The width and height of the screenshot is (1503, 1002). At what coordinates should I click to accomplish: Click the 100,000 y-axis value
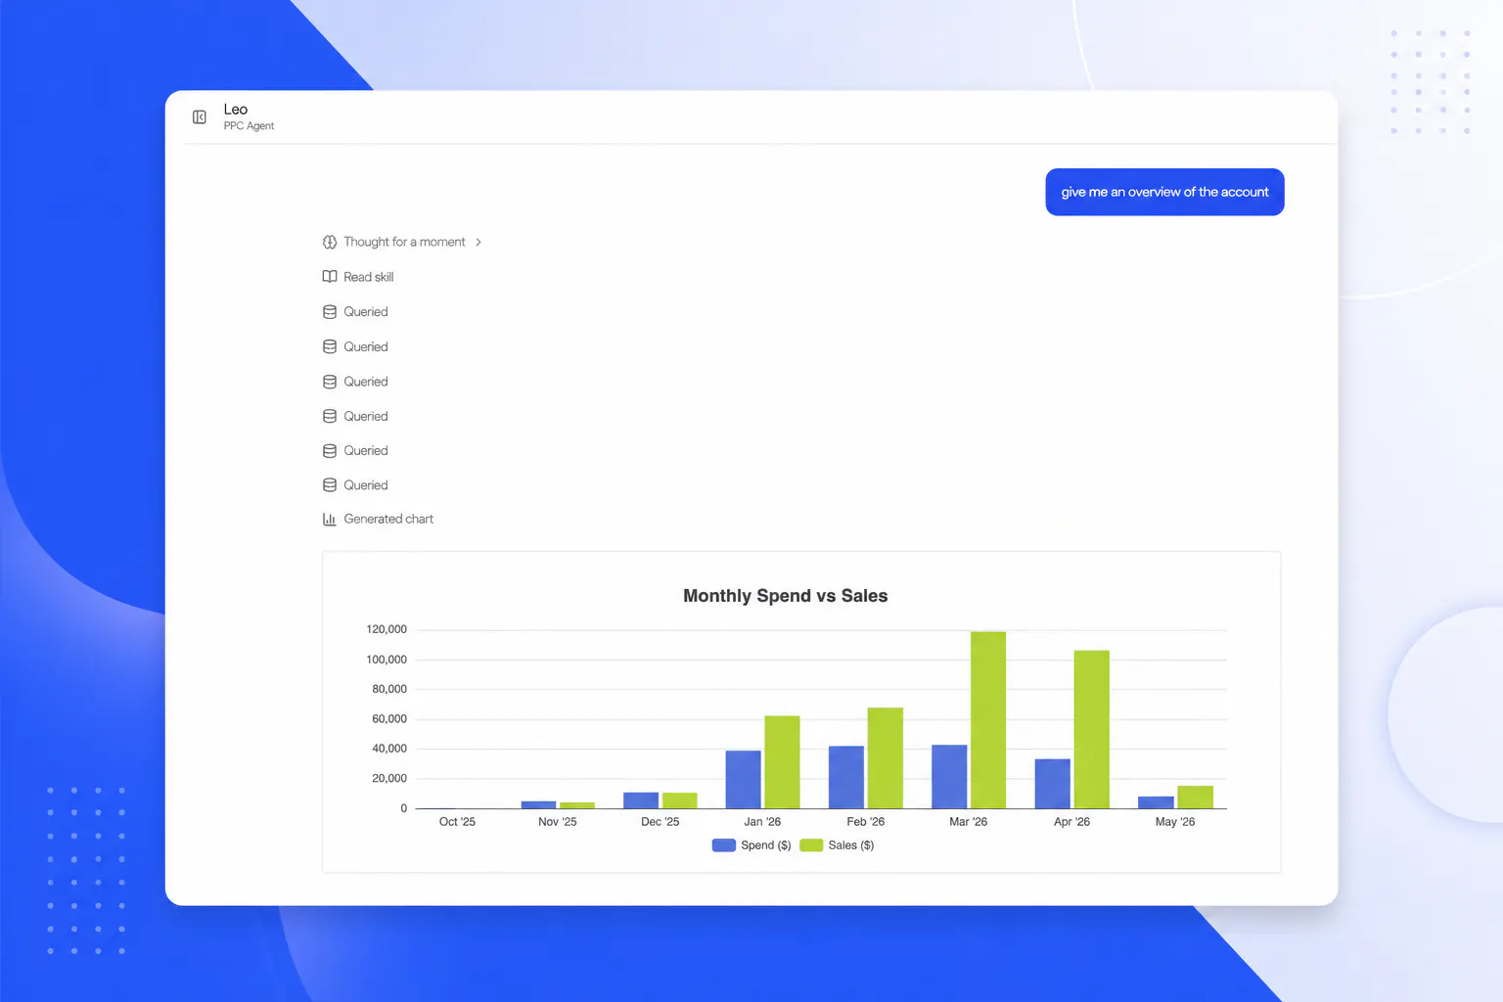coord(387,660)
